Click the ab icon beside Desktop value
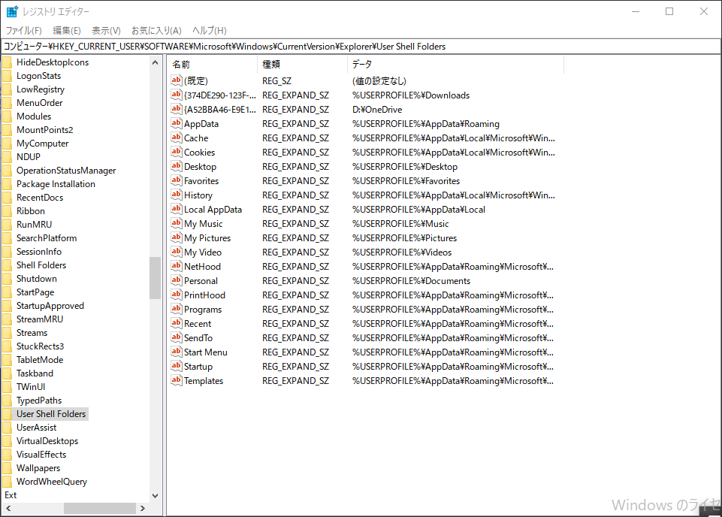The image size is (722, 517). click(177, 166)
